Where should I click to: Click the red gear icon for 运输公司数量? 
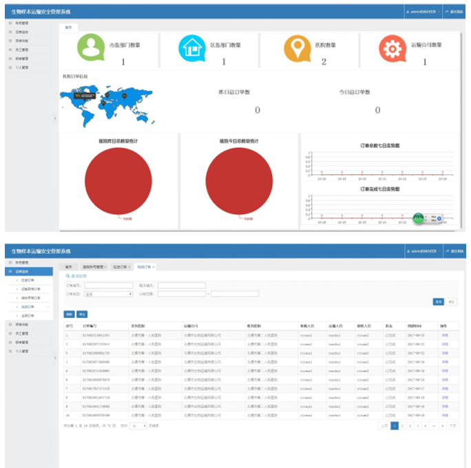[x=392, y=48]
